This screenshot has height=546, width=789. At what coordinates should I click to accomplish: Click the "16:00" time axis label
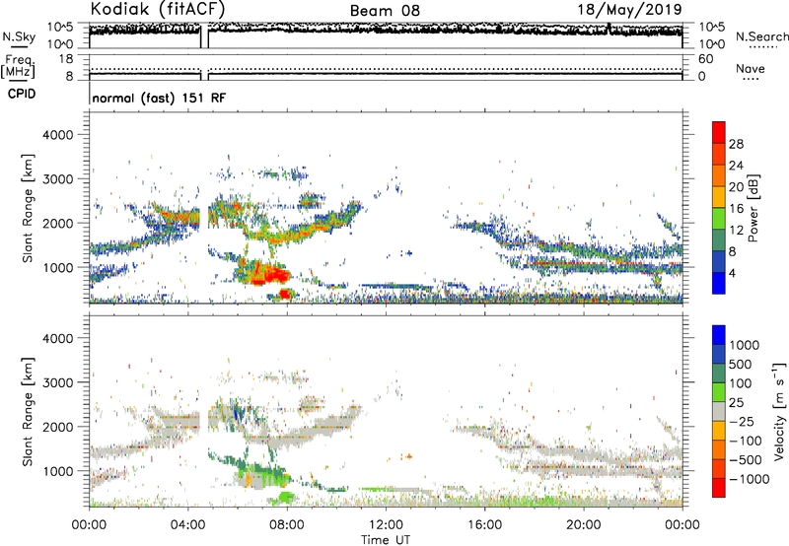tap(484, 525)
